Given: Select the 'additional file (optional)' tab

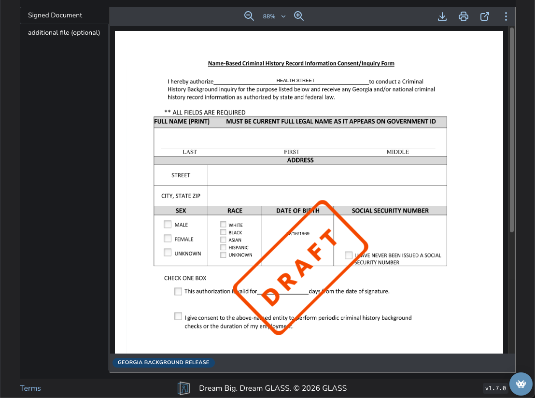Looking at the screenshot, I should (x=64, y=32).
